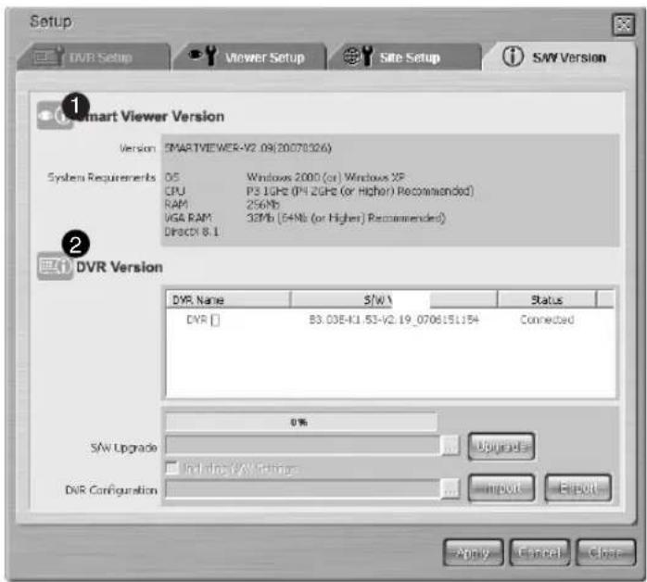647x582 pixels.
Task: Click the 256Mb RAM requirement text
Action: pos(263,204)
